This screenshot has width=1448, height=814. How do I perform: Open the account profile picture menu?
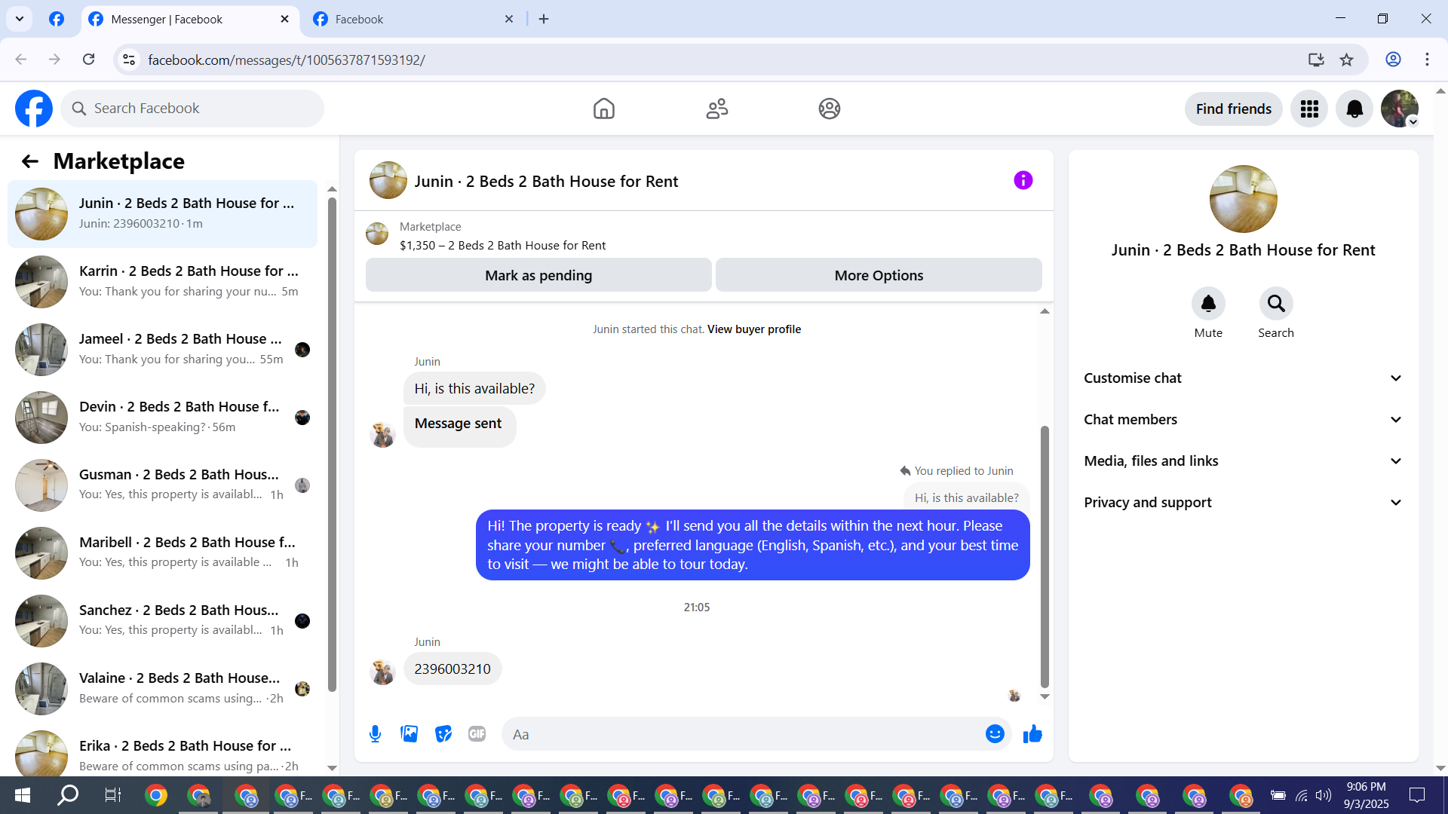[1400, 109]
